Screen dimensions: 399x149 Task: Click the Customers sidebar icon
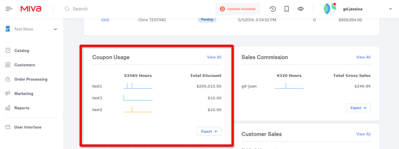tap(8, 65)
